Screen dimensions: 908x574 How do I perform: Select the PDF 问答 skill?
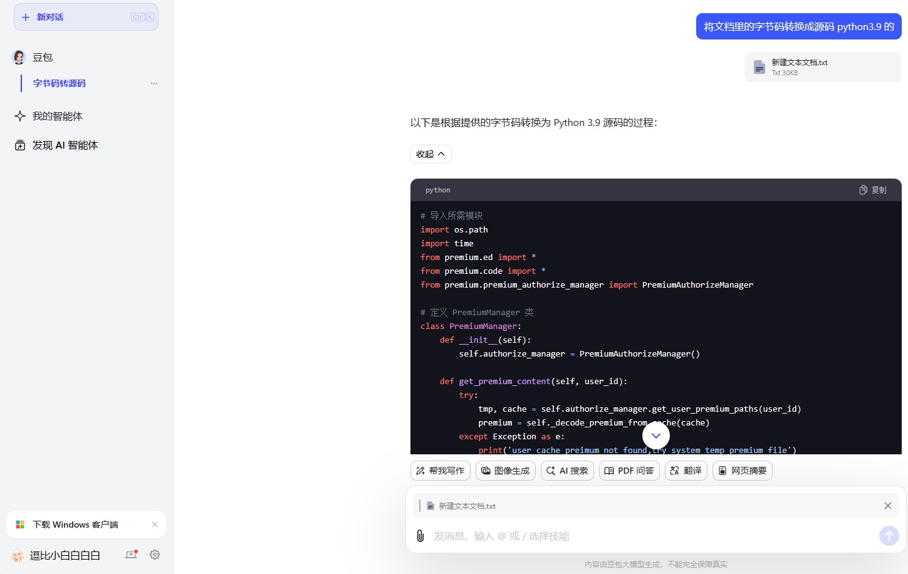tap(629, 471)
